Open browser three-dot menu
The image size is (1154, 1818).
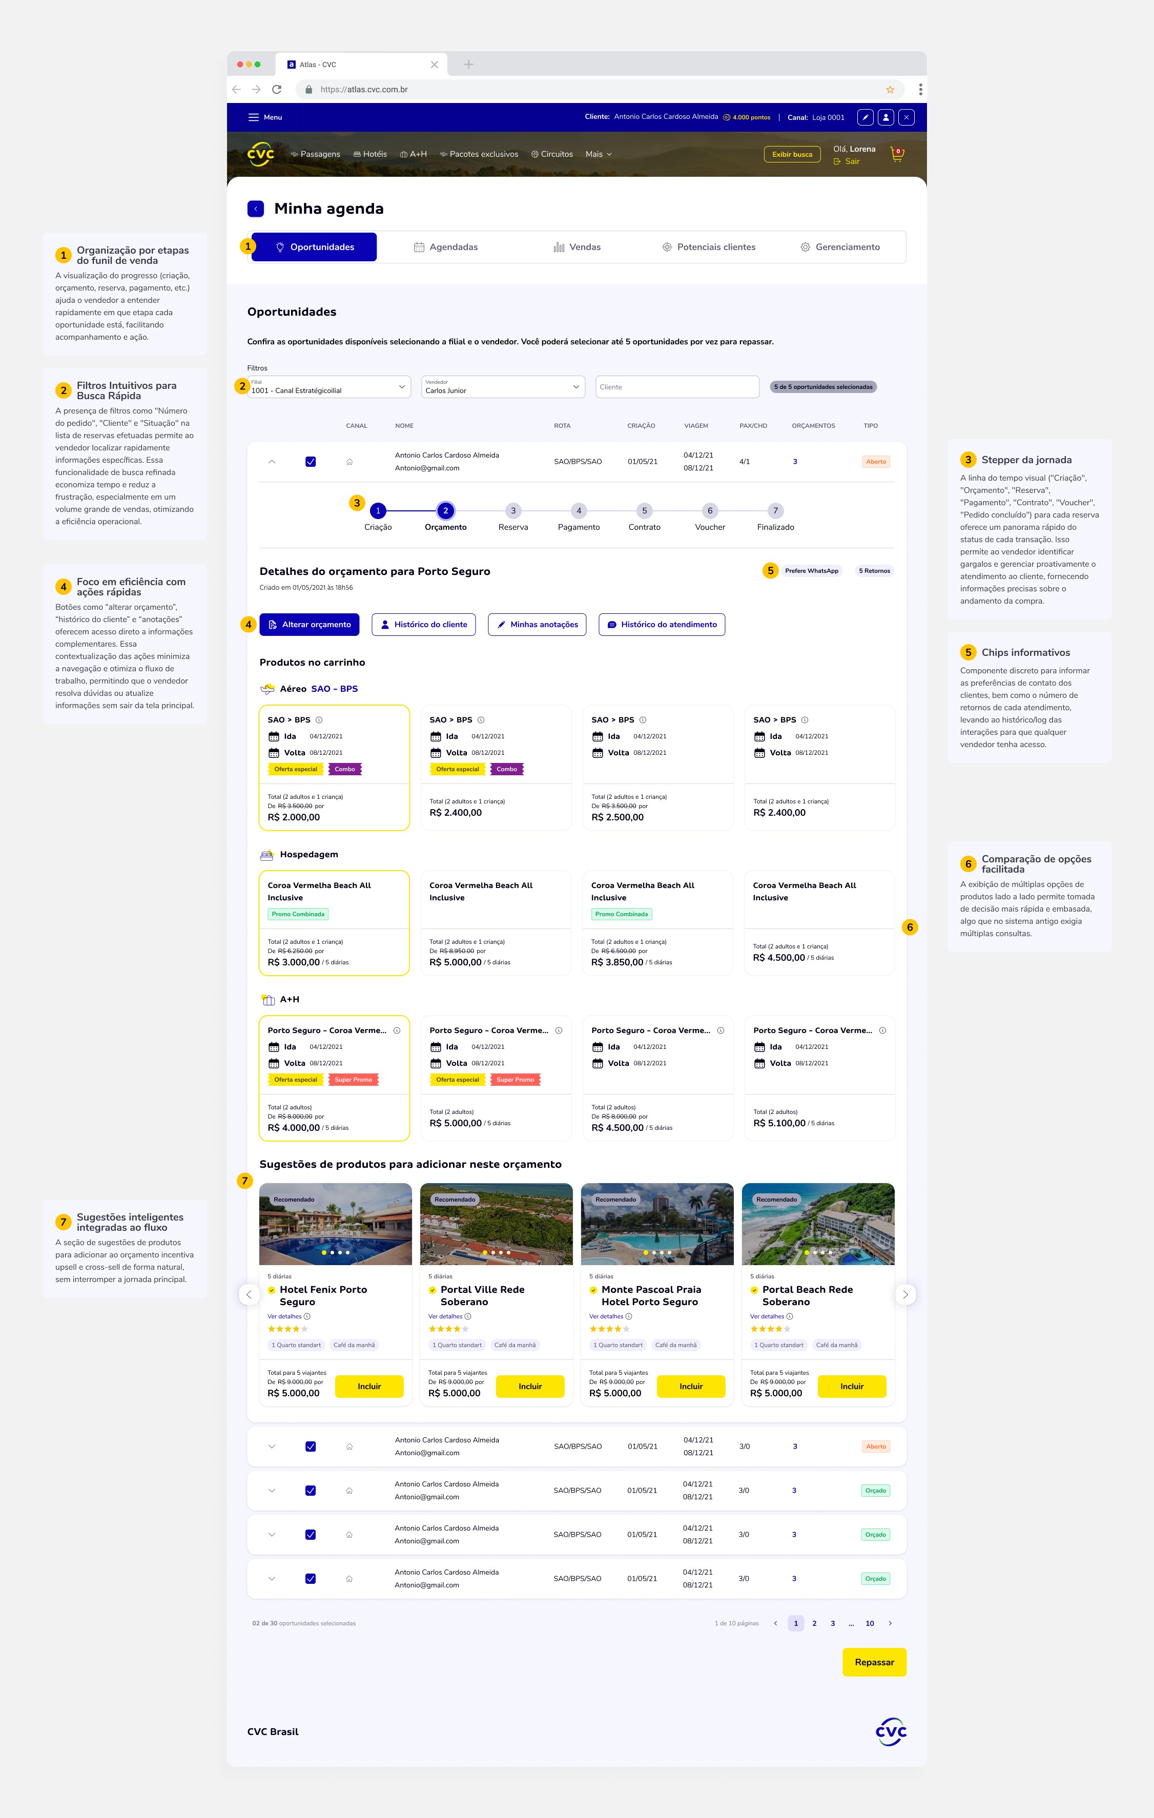[920, 89]
